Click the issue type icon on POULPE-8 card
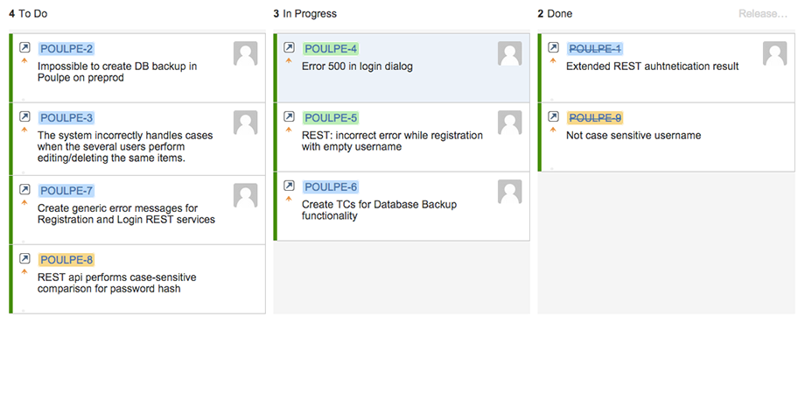805x394 pixels. coord(24,258)
